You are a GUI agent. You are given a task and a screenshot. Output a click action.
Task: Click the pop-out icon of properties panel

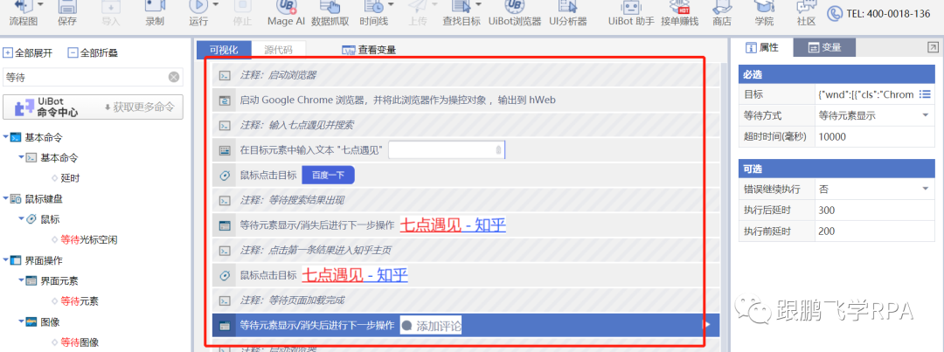pos(933,47)
